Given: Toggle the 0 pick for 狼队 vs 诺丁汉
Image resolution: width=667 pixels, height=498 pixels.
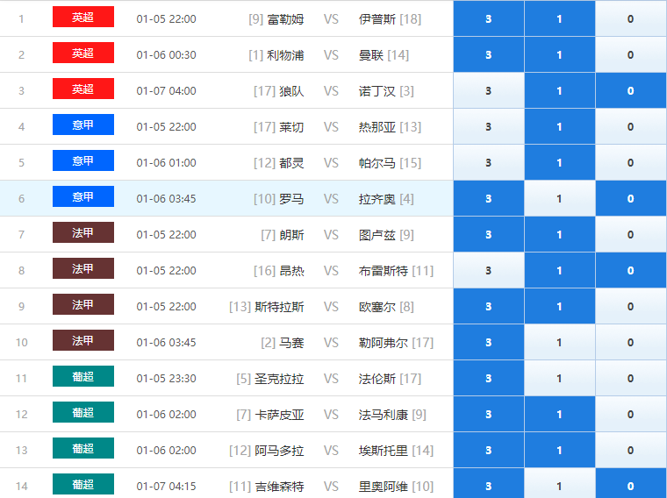Looking at the screenshot, I should (x=631, y=90).
